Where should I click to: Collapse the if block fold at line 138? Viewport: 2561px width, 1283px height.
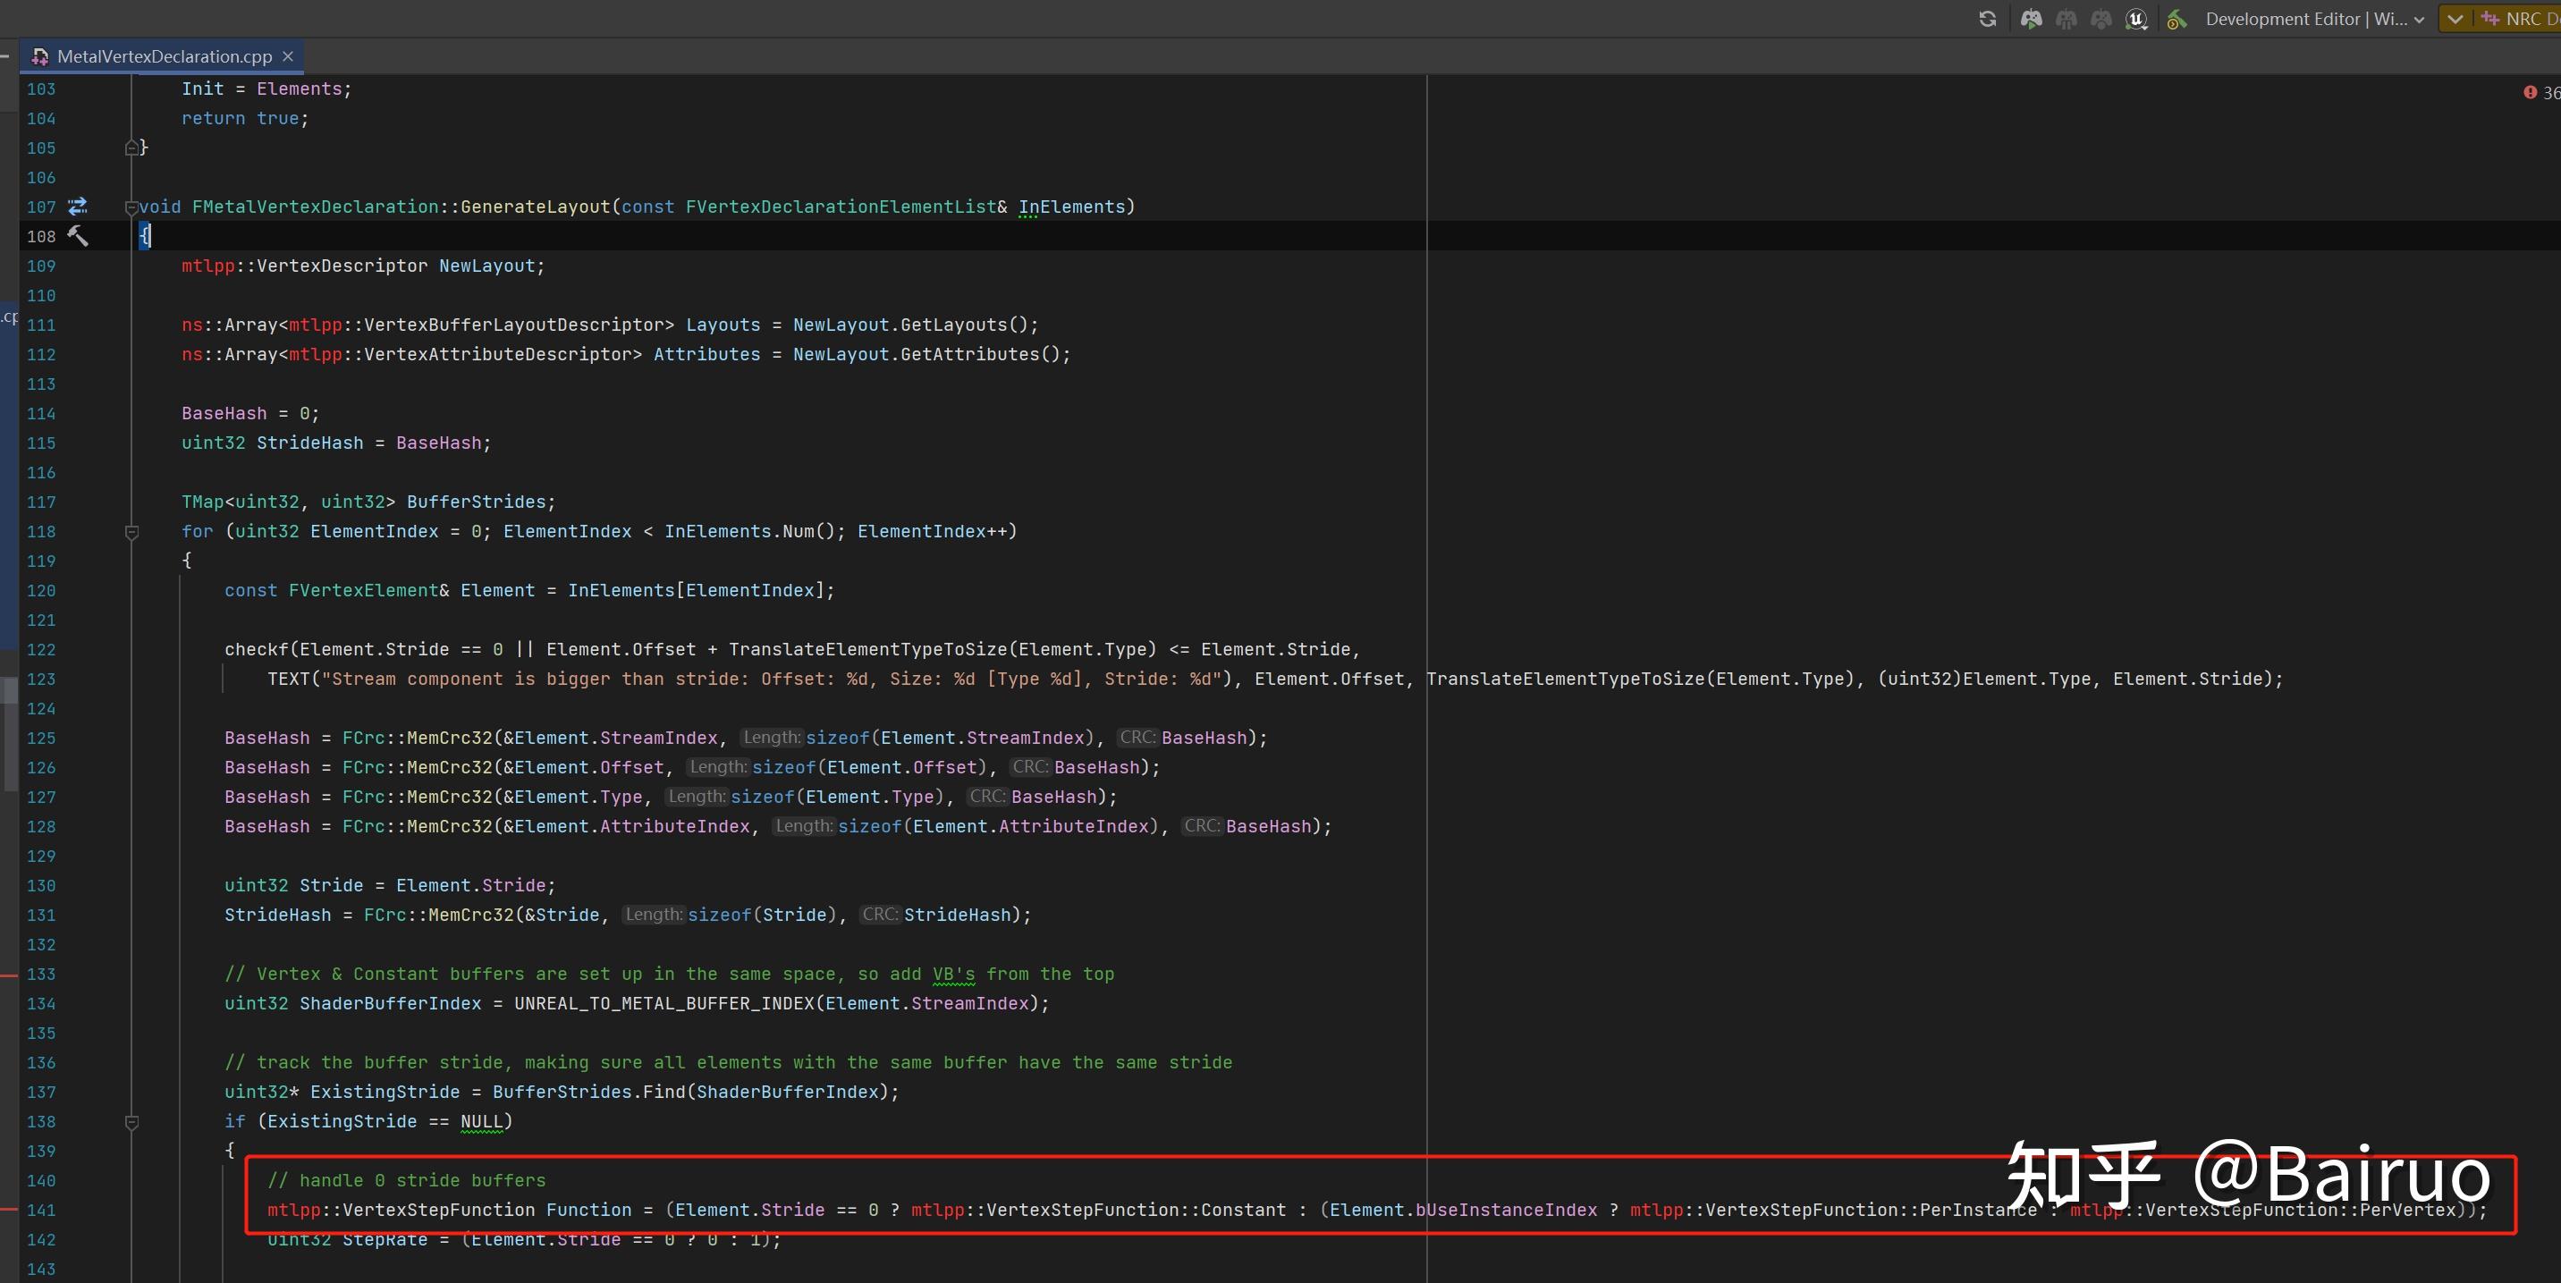[131, 1123]
